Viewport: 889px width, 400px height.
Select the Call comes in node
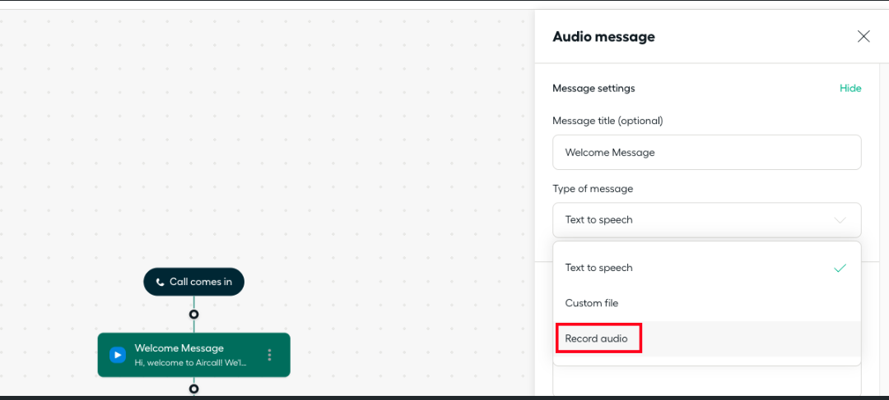click(x=194, y=282)
